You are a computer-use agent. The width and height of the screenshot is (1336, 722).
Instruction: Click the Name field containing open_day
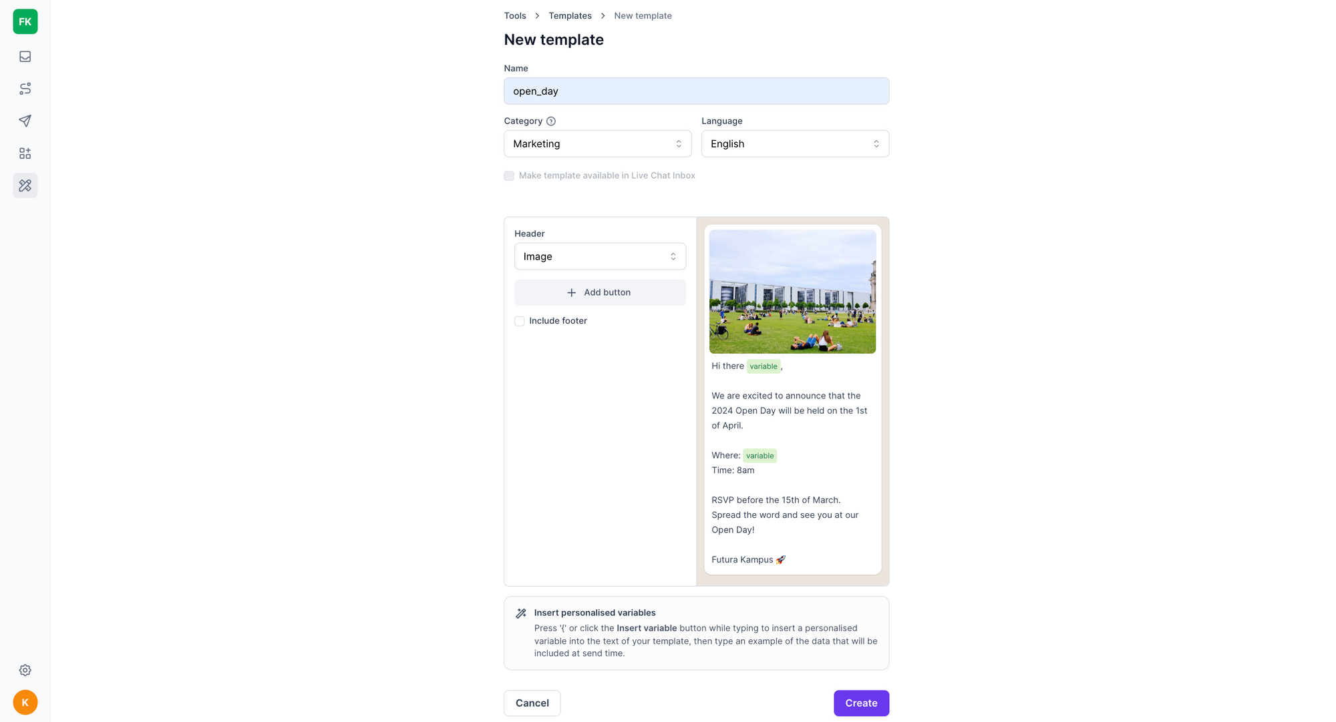tap(696, 91)
